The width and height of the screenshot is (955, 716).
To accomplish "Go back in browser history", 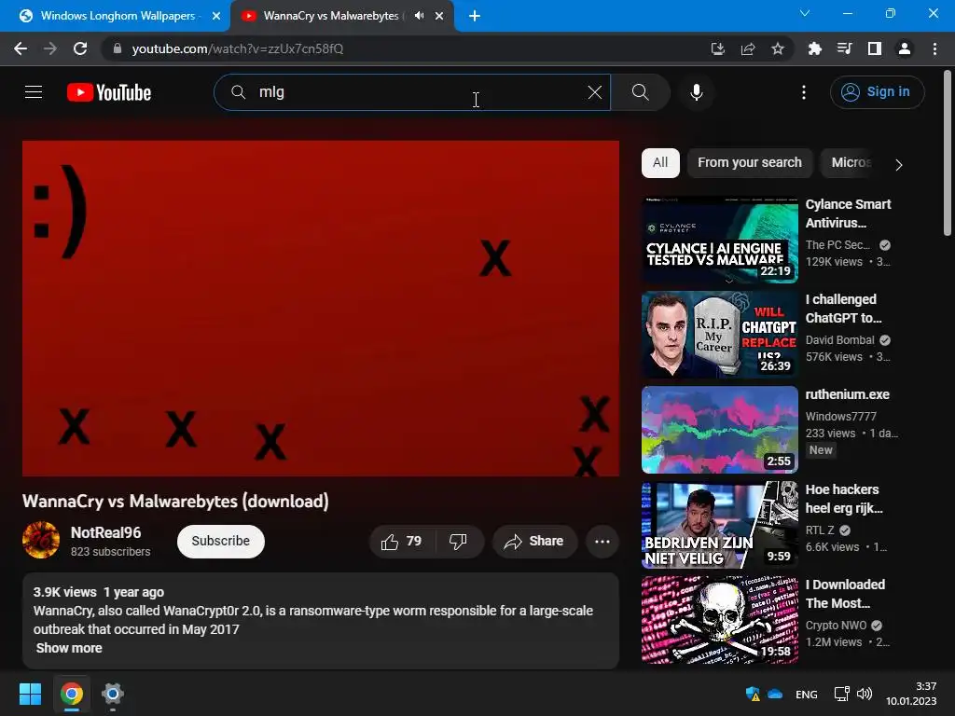I will (21, 48).
